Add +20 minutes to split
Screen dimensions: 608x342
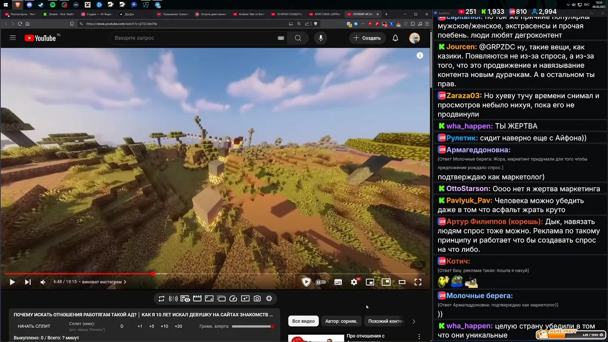point(178,326)
